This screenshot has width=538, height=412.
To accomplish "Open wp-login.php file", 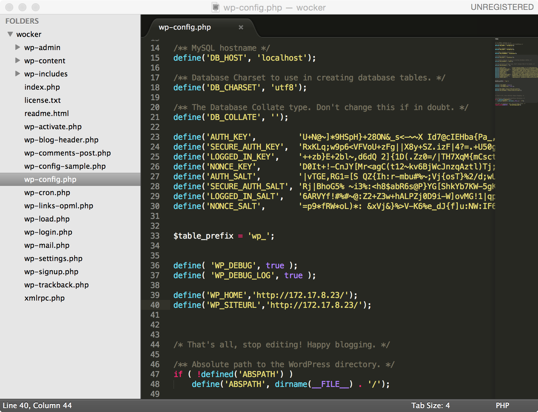I will coord(48,232).
